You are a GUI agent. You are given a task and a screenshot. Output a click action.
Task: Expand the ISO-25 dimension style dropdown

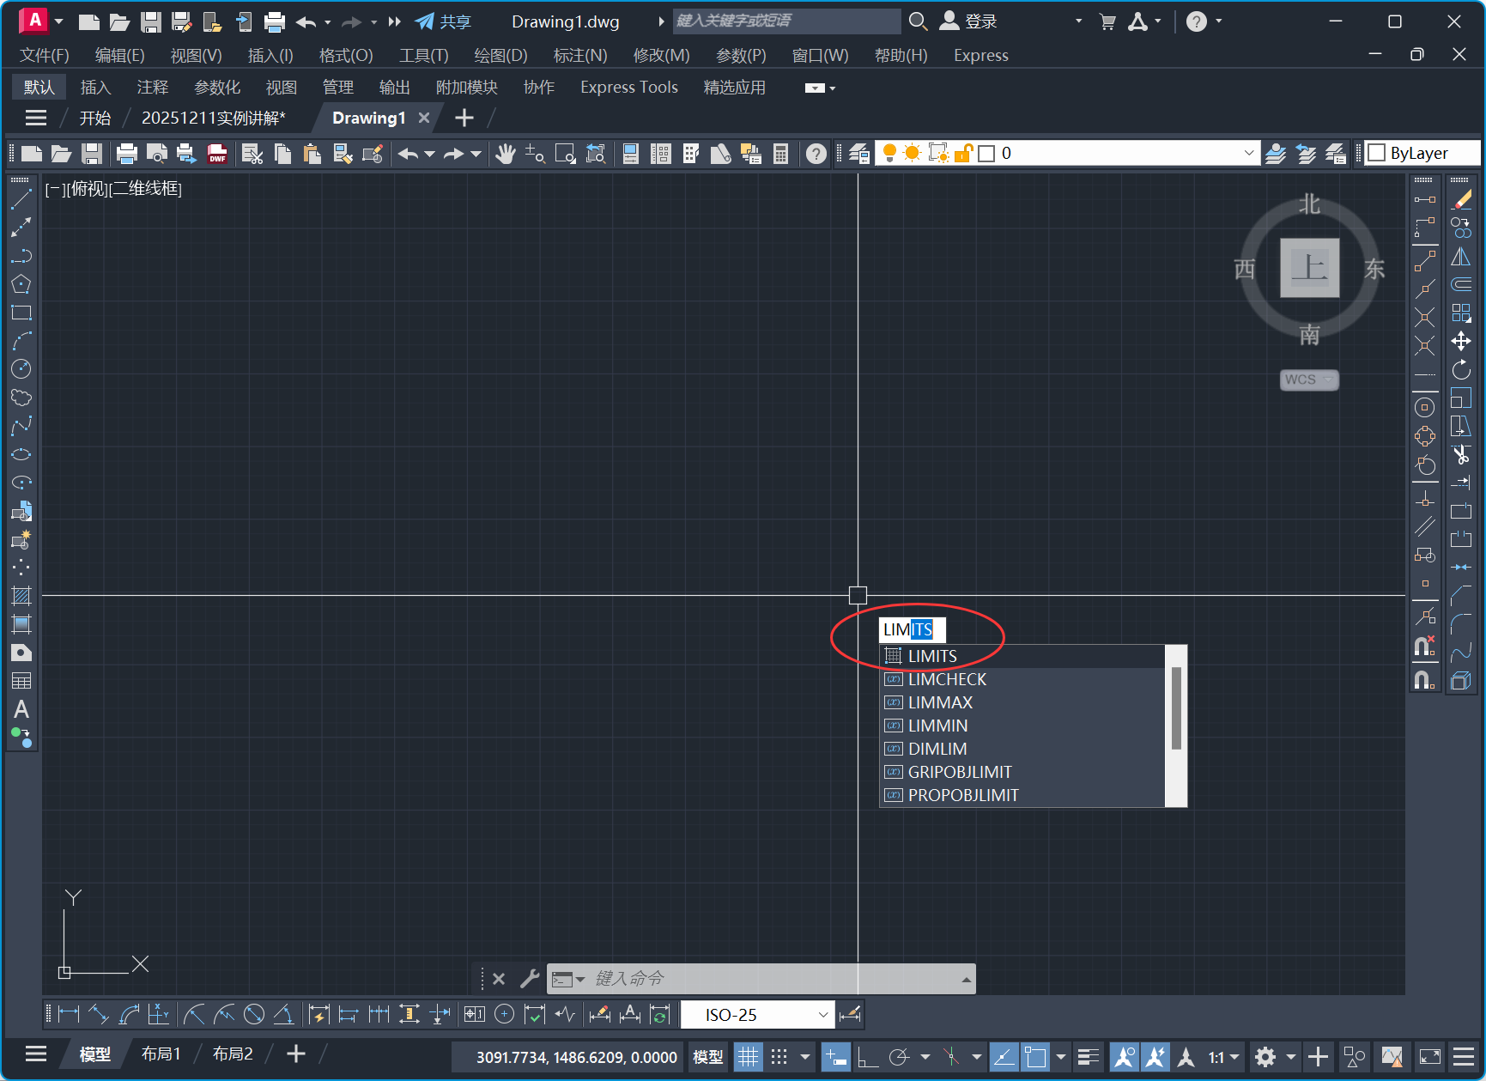point(822,1015)
